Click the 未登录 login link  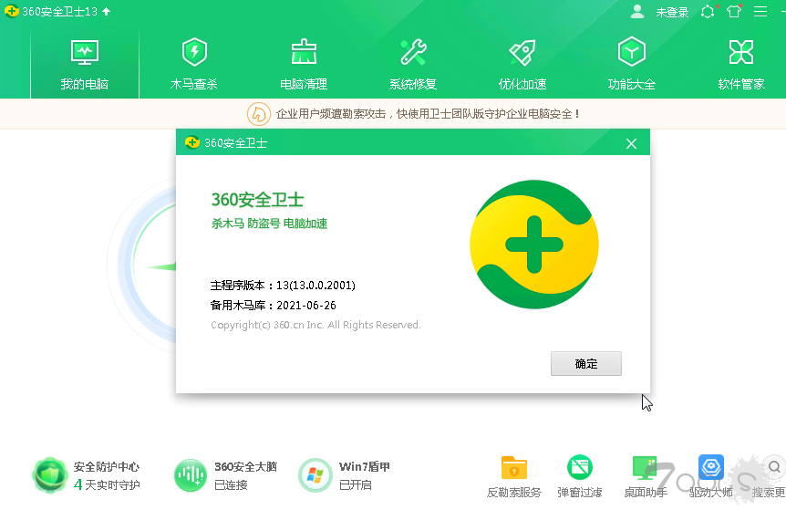(x=672, y=12)
